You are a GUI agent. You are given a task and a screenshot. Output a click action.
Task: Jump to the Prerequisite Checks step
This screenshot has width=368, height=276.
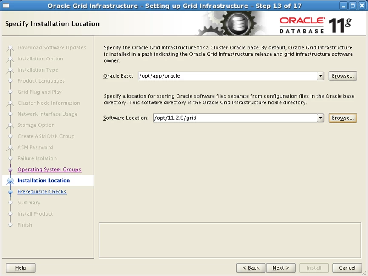pos(42,191)
